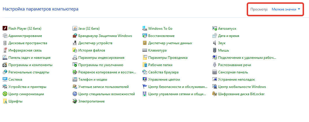309x122 pixels.
Task: Click the Система monitor icon
Action: click(x=5, y=79)
